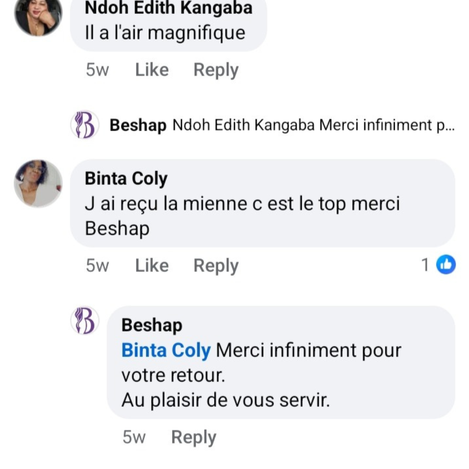
Task: Open the Ndoh Edith Kangaba commenter name
Action: click(168, 7)
